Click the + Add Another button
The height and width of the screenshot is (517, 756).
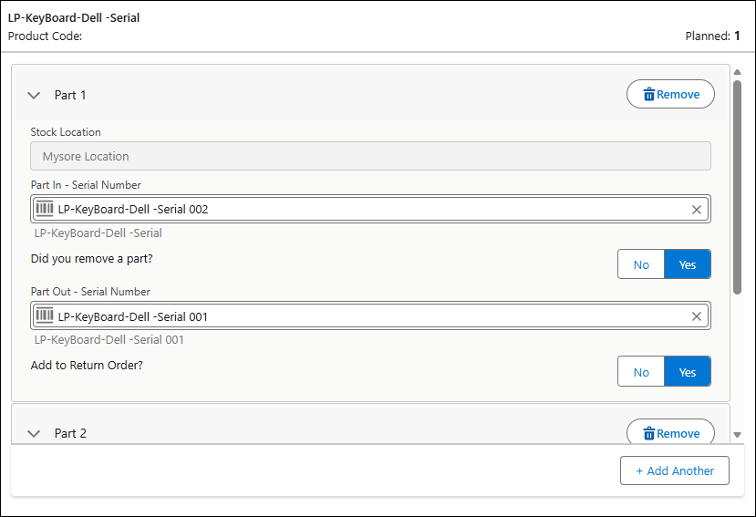[675, 470]
